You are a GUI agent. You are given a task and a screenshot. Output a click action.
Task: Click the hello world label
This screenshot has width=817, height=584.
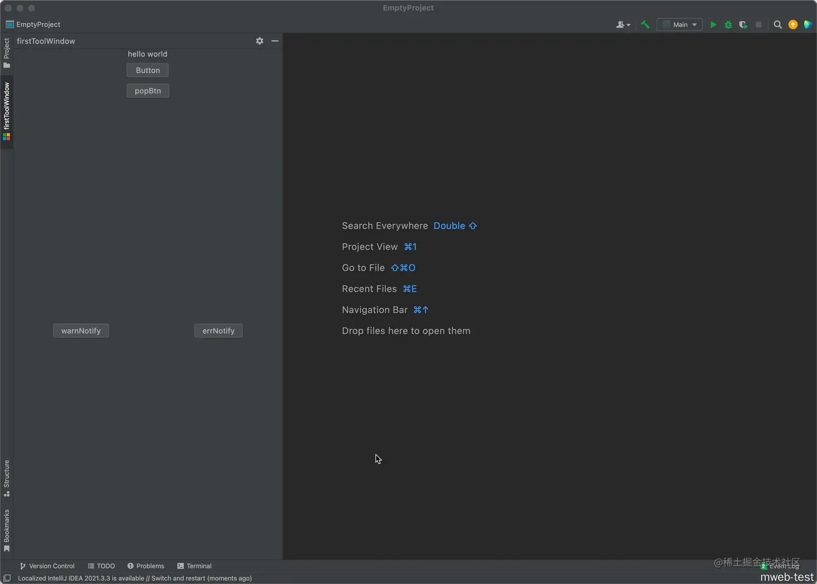coord(148,54)
